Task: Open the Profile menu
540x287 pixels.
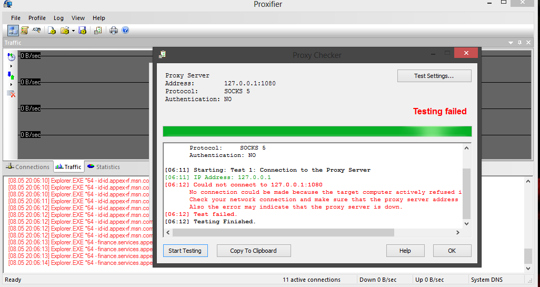Action: click(37, 18)
